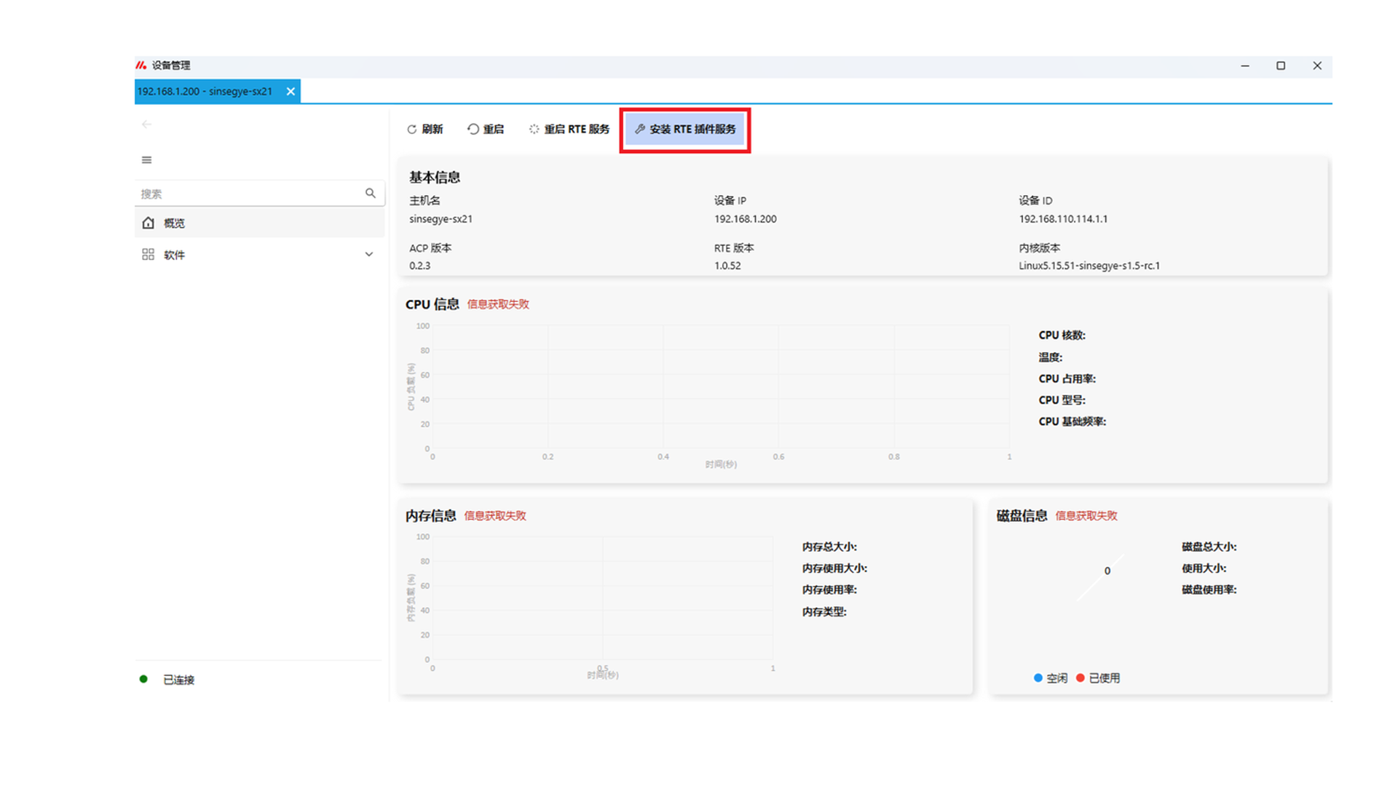Click the green 已连接 status indicator
Image resolution: width=1398 pixels, height=786 pixels.
coord(143,679)
